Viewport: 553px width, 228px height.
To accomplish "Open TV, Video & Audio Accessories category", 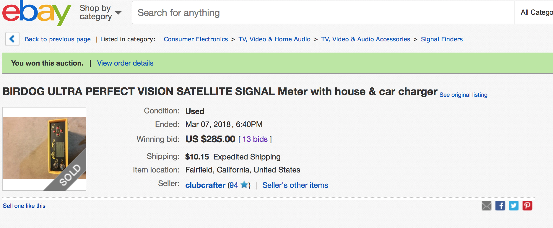I will click(365, 39).
